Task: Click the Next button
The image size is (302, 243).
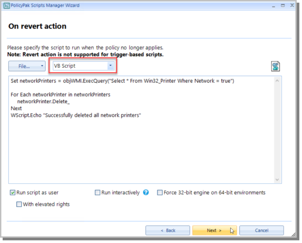Action: [214, 230]
